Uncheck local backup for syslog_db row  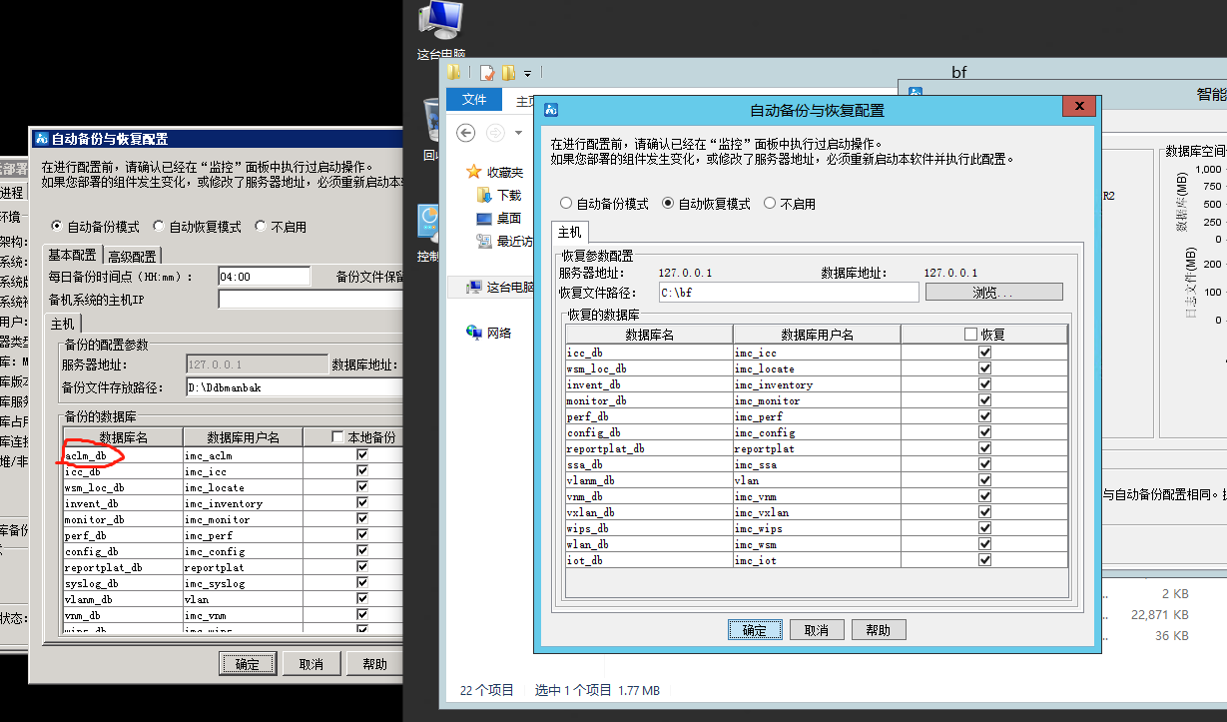click(x=362, y=583)
